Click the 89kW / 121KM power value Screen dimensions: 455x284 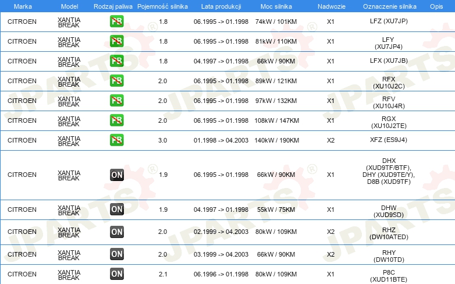(x=276, y=81)
